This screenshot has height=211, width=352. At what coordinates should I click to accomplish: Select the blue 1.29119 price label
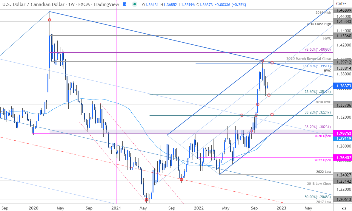coord(342,138)
